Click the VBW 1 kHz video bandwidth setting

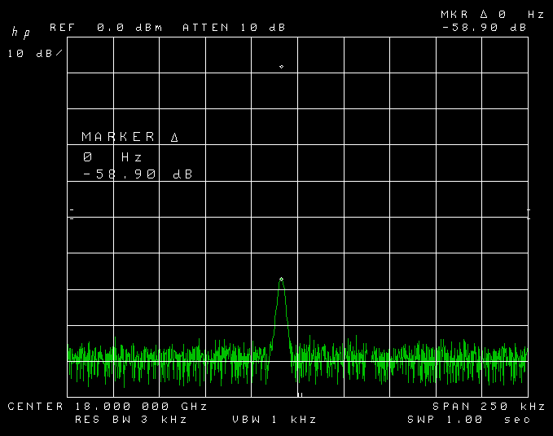coord(274,420)
